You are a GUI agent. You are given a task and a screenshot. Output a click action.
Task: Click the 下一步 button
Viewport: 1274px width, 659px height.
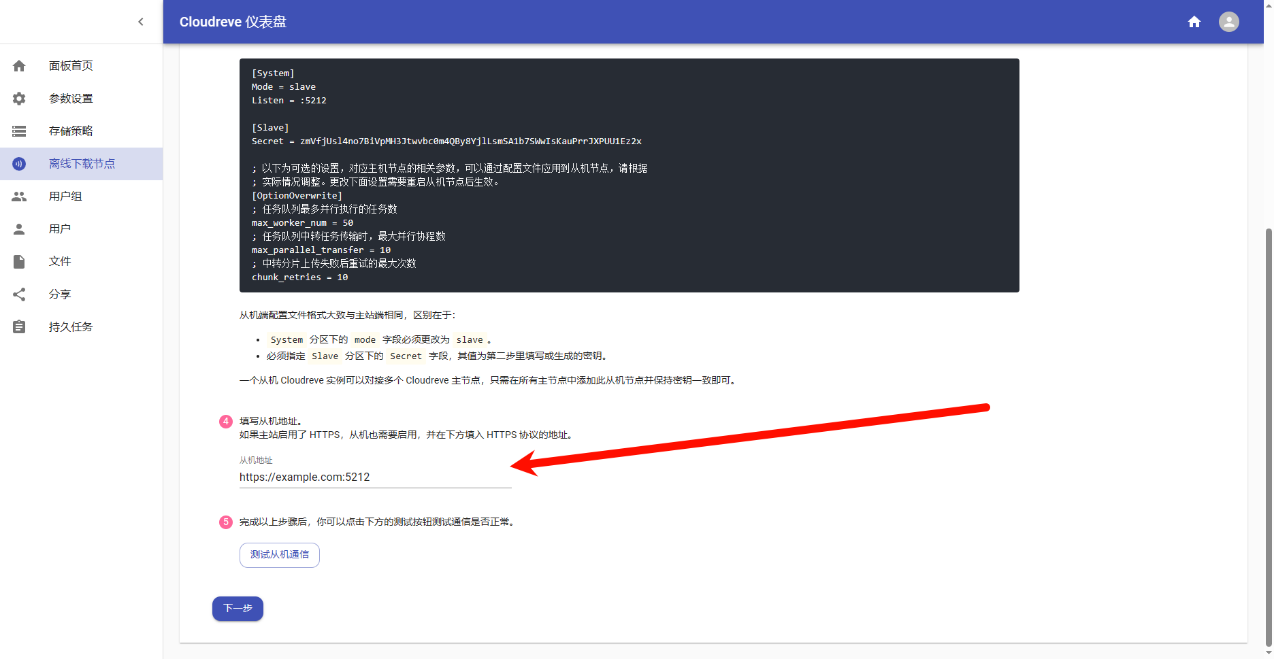click(238, 609)
